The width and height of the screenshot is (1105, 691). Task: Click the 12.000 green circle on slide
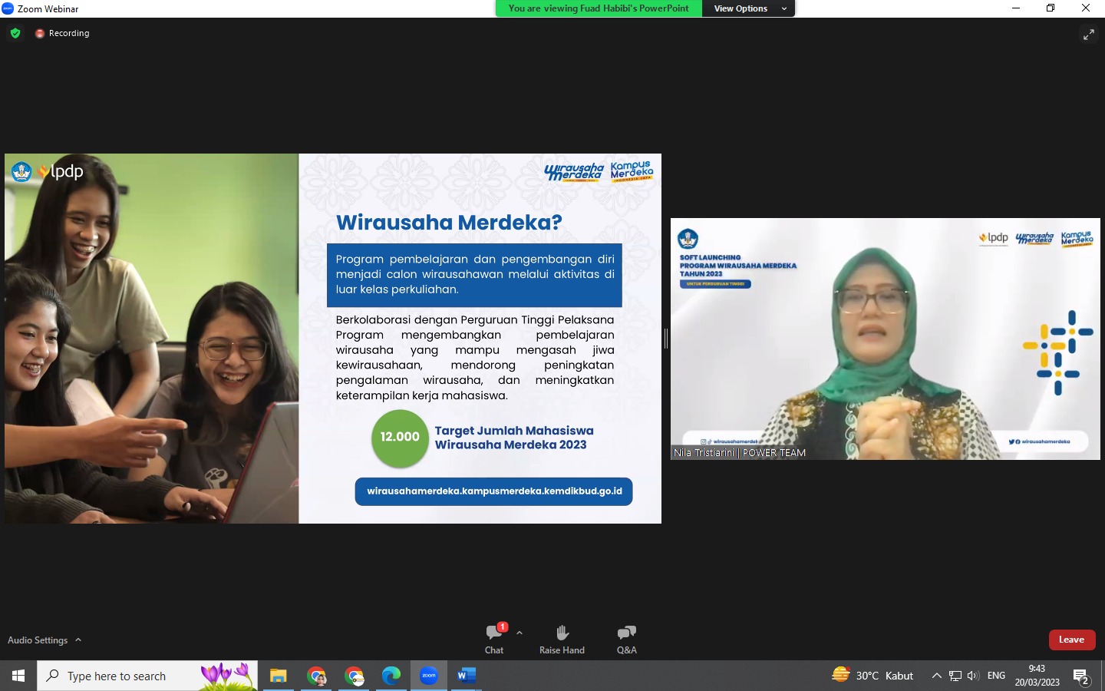point(400,438)
